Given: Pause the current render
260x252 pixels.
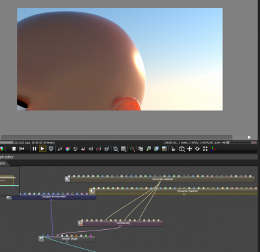Looking at the screenshot, I should 34,149.
